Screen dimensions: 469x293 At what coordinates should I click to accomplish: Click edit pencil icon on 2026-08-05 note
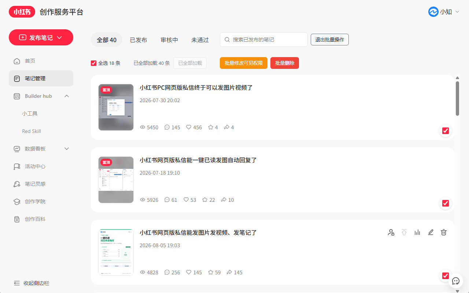click(431, 232)
